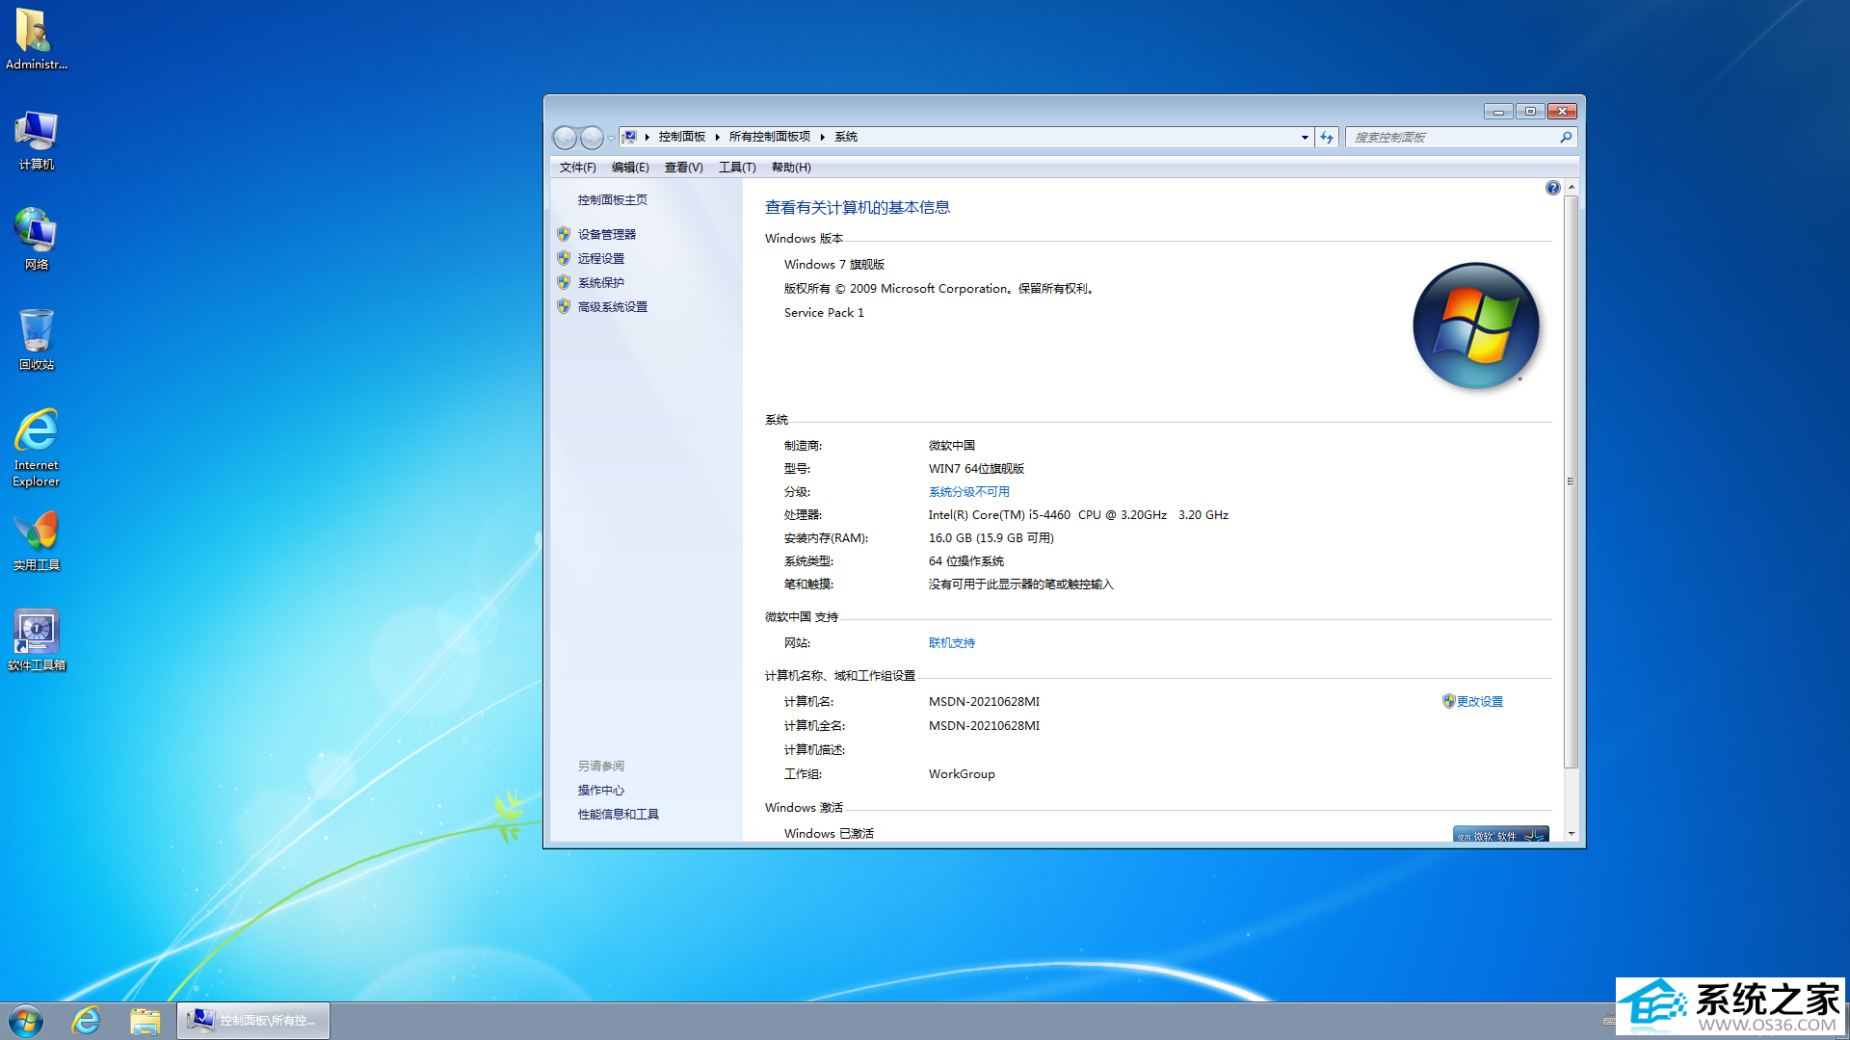Click shield icon next to 远程设置
Image resolution: width=1850 pixels, height=1040 pixels.
click(564, 258)
